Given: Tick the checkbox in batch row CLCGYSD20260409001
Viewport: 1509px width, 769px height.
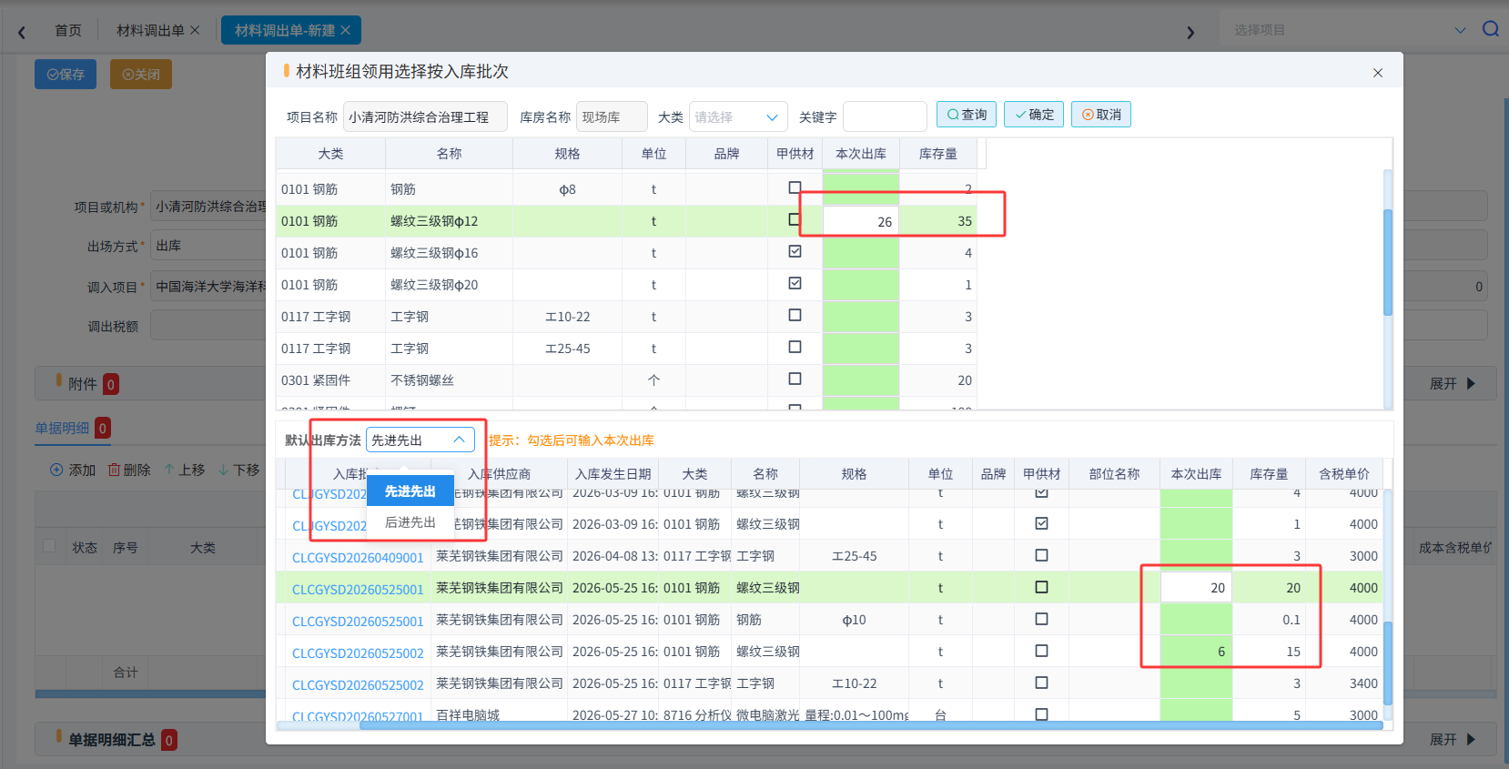Looking at the screenshot, I should click(x=1041, y=555).
